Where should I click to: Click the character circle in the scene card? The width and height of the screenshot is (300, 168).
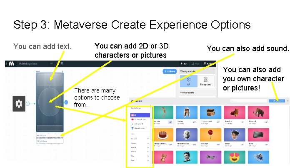[x=50, y=102]
